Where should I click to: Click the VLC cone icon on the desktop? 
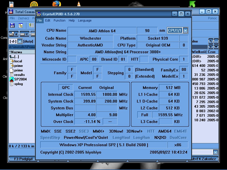(79, 4)
